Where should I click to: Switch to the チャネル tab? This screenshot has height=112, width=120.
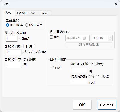21,13
